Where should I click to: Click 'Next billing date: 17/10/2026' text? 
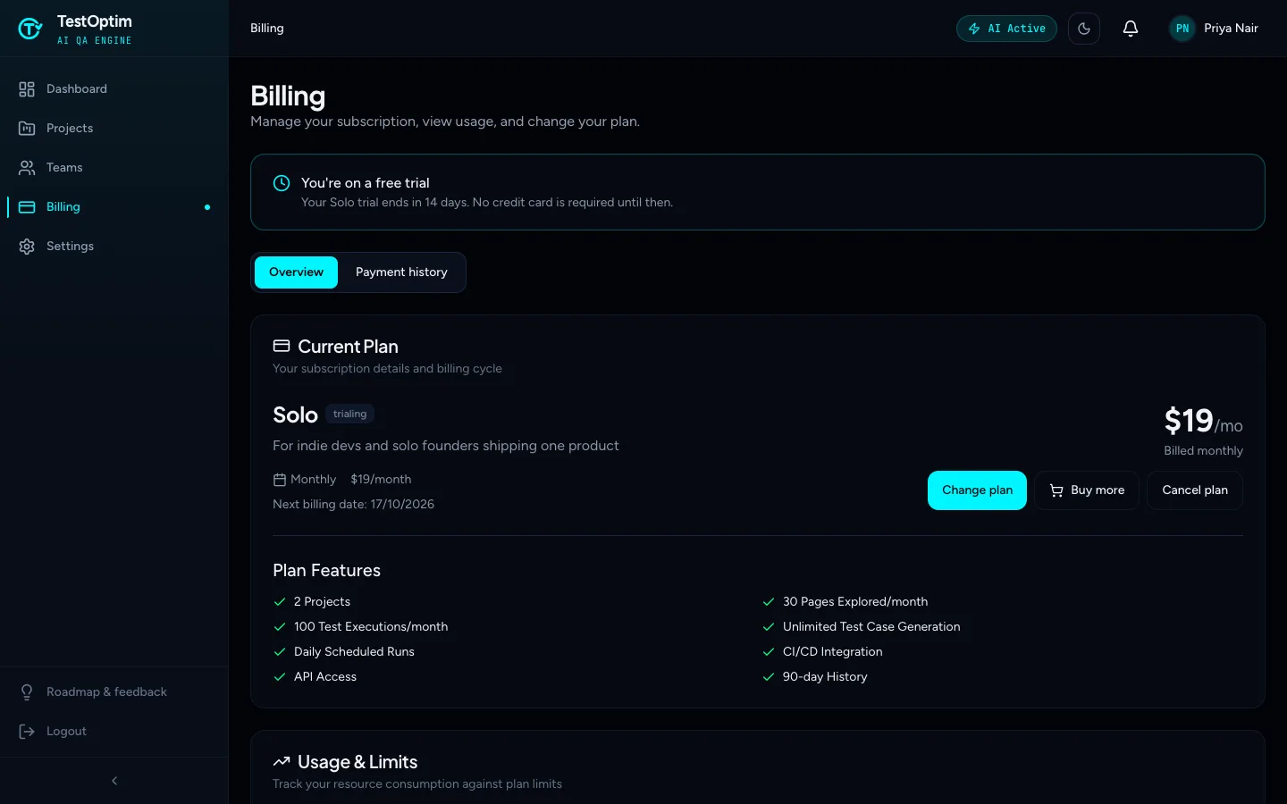[353, 505]
